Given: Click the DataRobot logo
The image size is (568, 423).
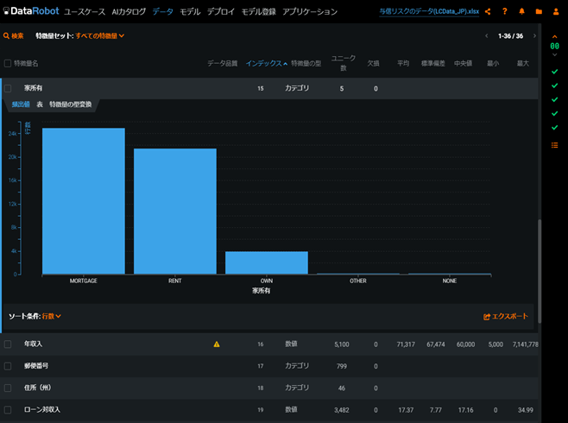Looking at the screenshot, I should 31,11.
